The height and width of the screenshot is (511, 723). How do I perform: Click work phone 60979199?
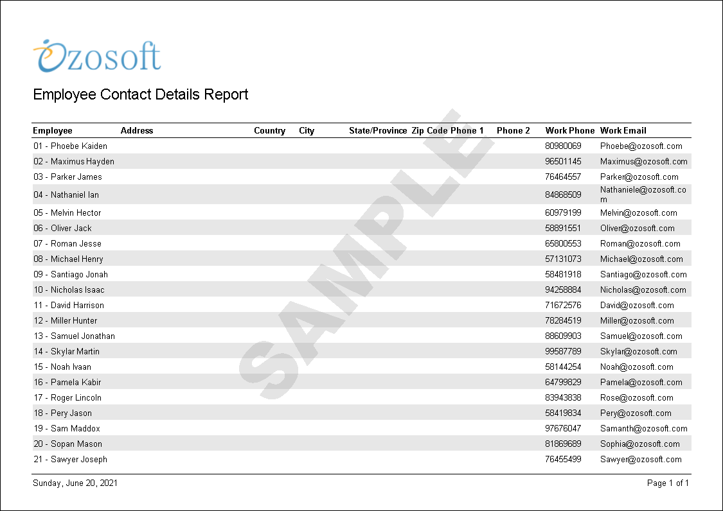coord(563,213)
